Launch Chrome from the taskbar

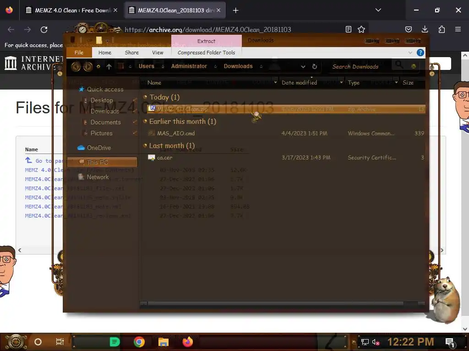[x=139, y=342]
